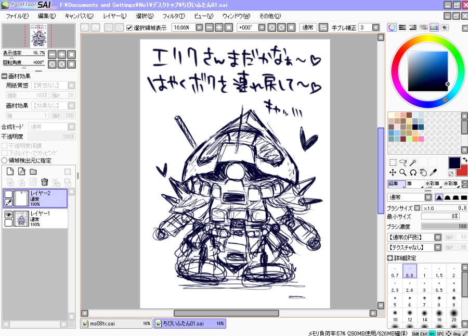Select the move tool

(393, 172)
